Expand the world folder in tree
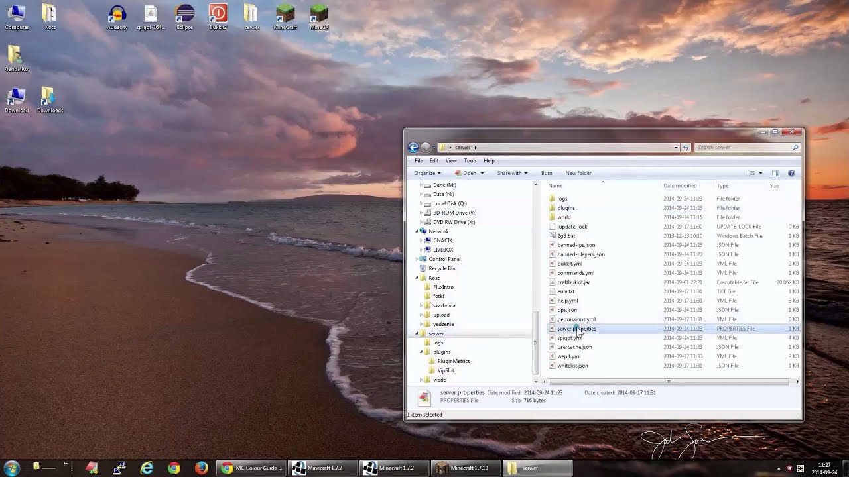The image size is (849, 477). click(x=421, y=380)
